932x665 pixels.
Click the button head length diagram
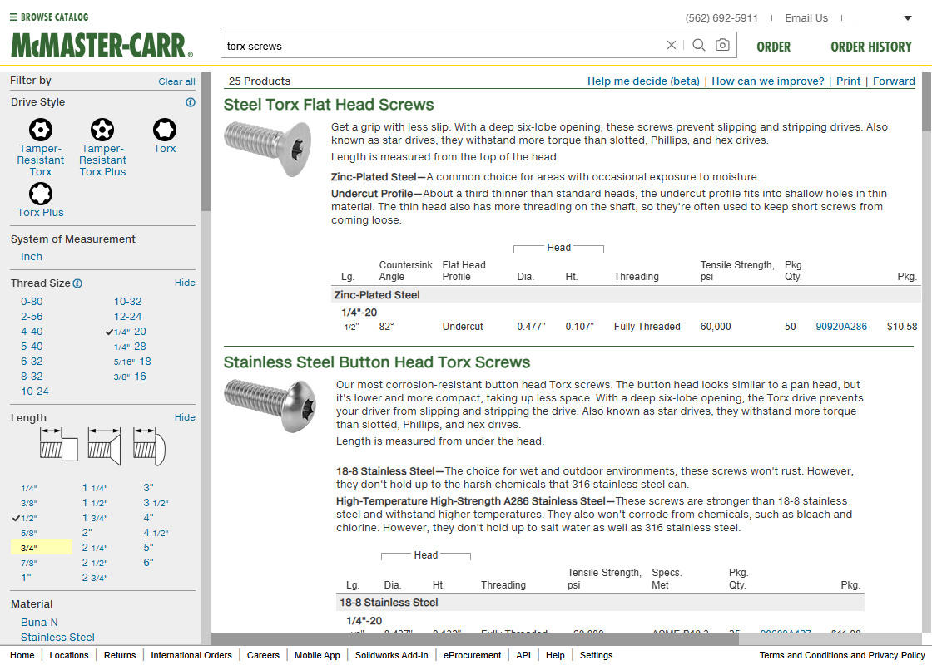click(149, 446)
